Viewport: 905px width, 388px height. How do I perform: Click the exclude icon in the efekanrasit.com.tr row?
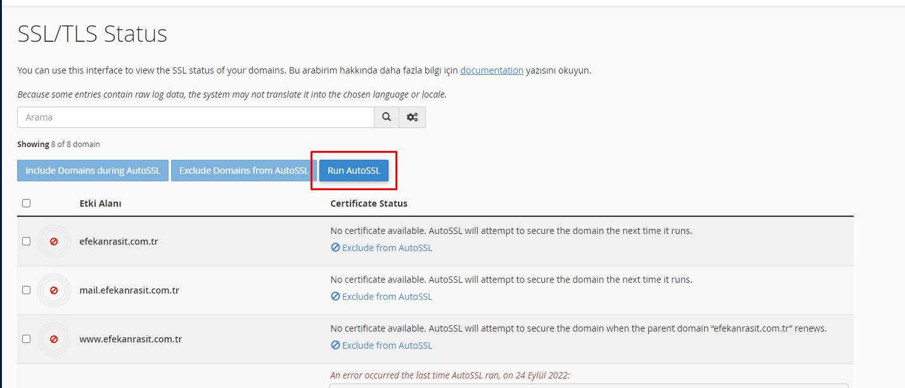335,247
